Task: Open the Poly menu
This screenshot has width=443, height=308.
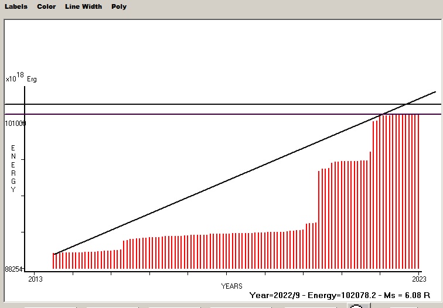Action: coord(119,6)
